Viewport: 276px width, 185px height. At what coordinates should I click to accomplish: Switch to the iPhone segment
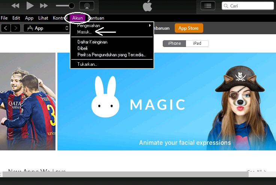click(x=174, y=43)
